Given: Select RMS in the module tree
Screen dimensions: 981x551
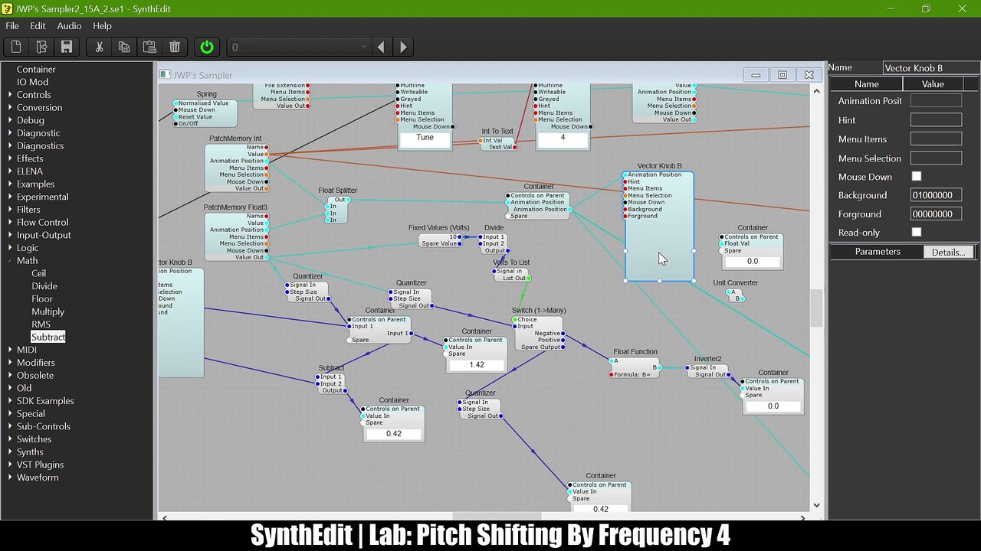Looking at the screenshot, I should tap(41, 324).
